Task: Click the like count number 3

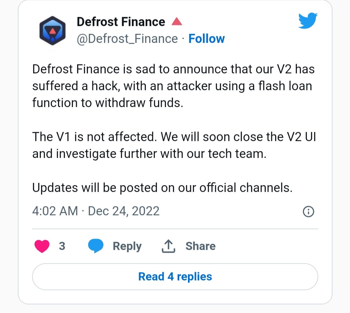Action: click(x=62, y=246)
